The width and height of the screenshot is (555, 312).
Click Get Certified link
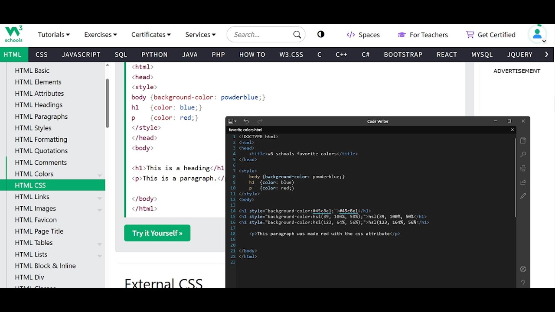pos(491,35)
